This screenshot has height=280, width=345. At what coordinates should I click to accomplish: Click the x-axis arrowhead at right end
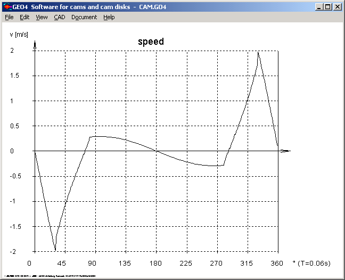coord(285,151)
